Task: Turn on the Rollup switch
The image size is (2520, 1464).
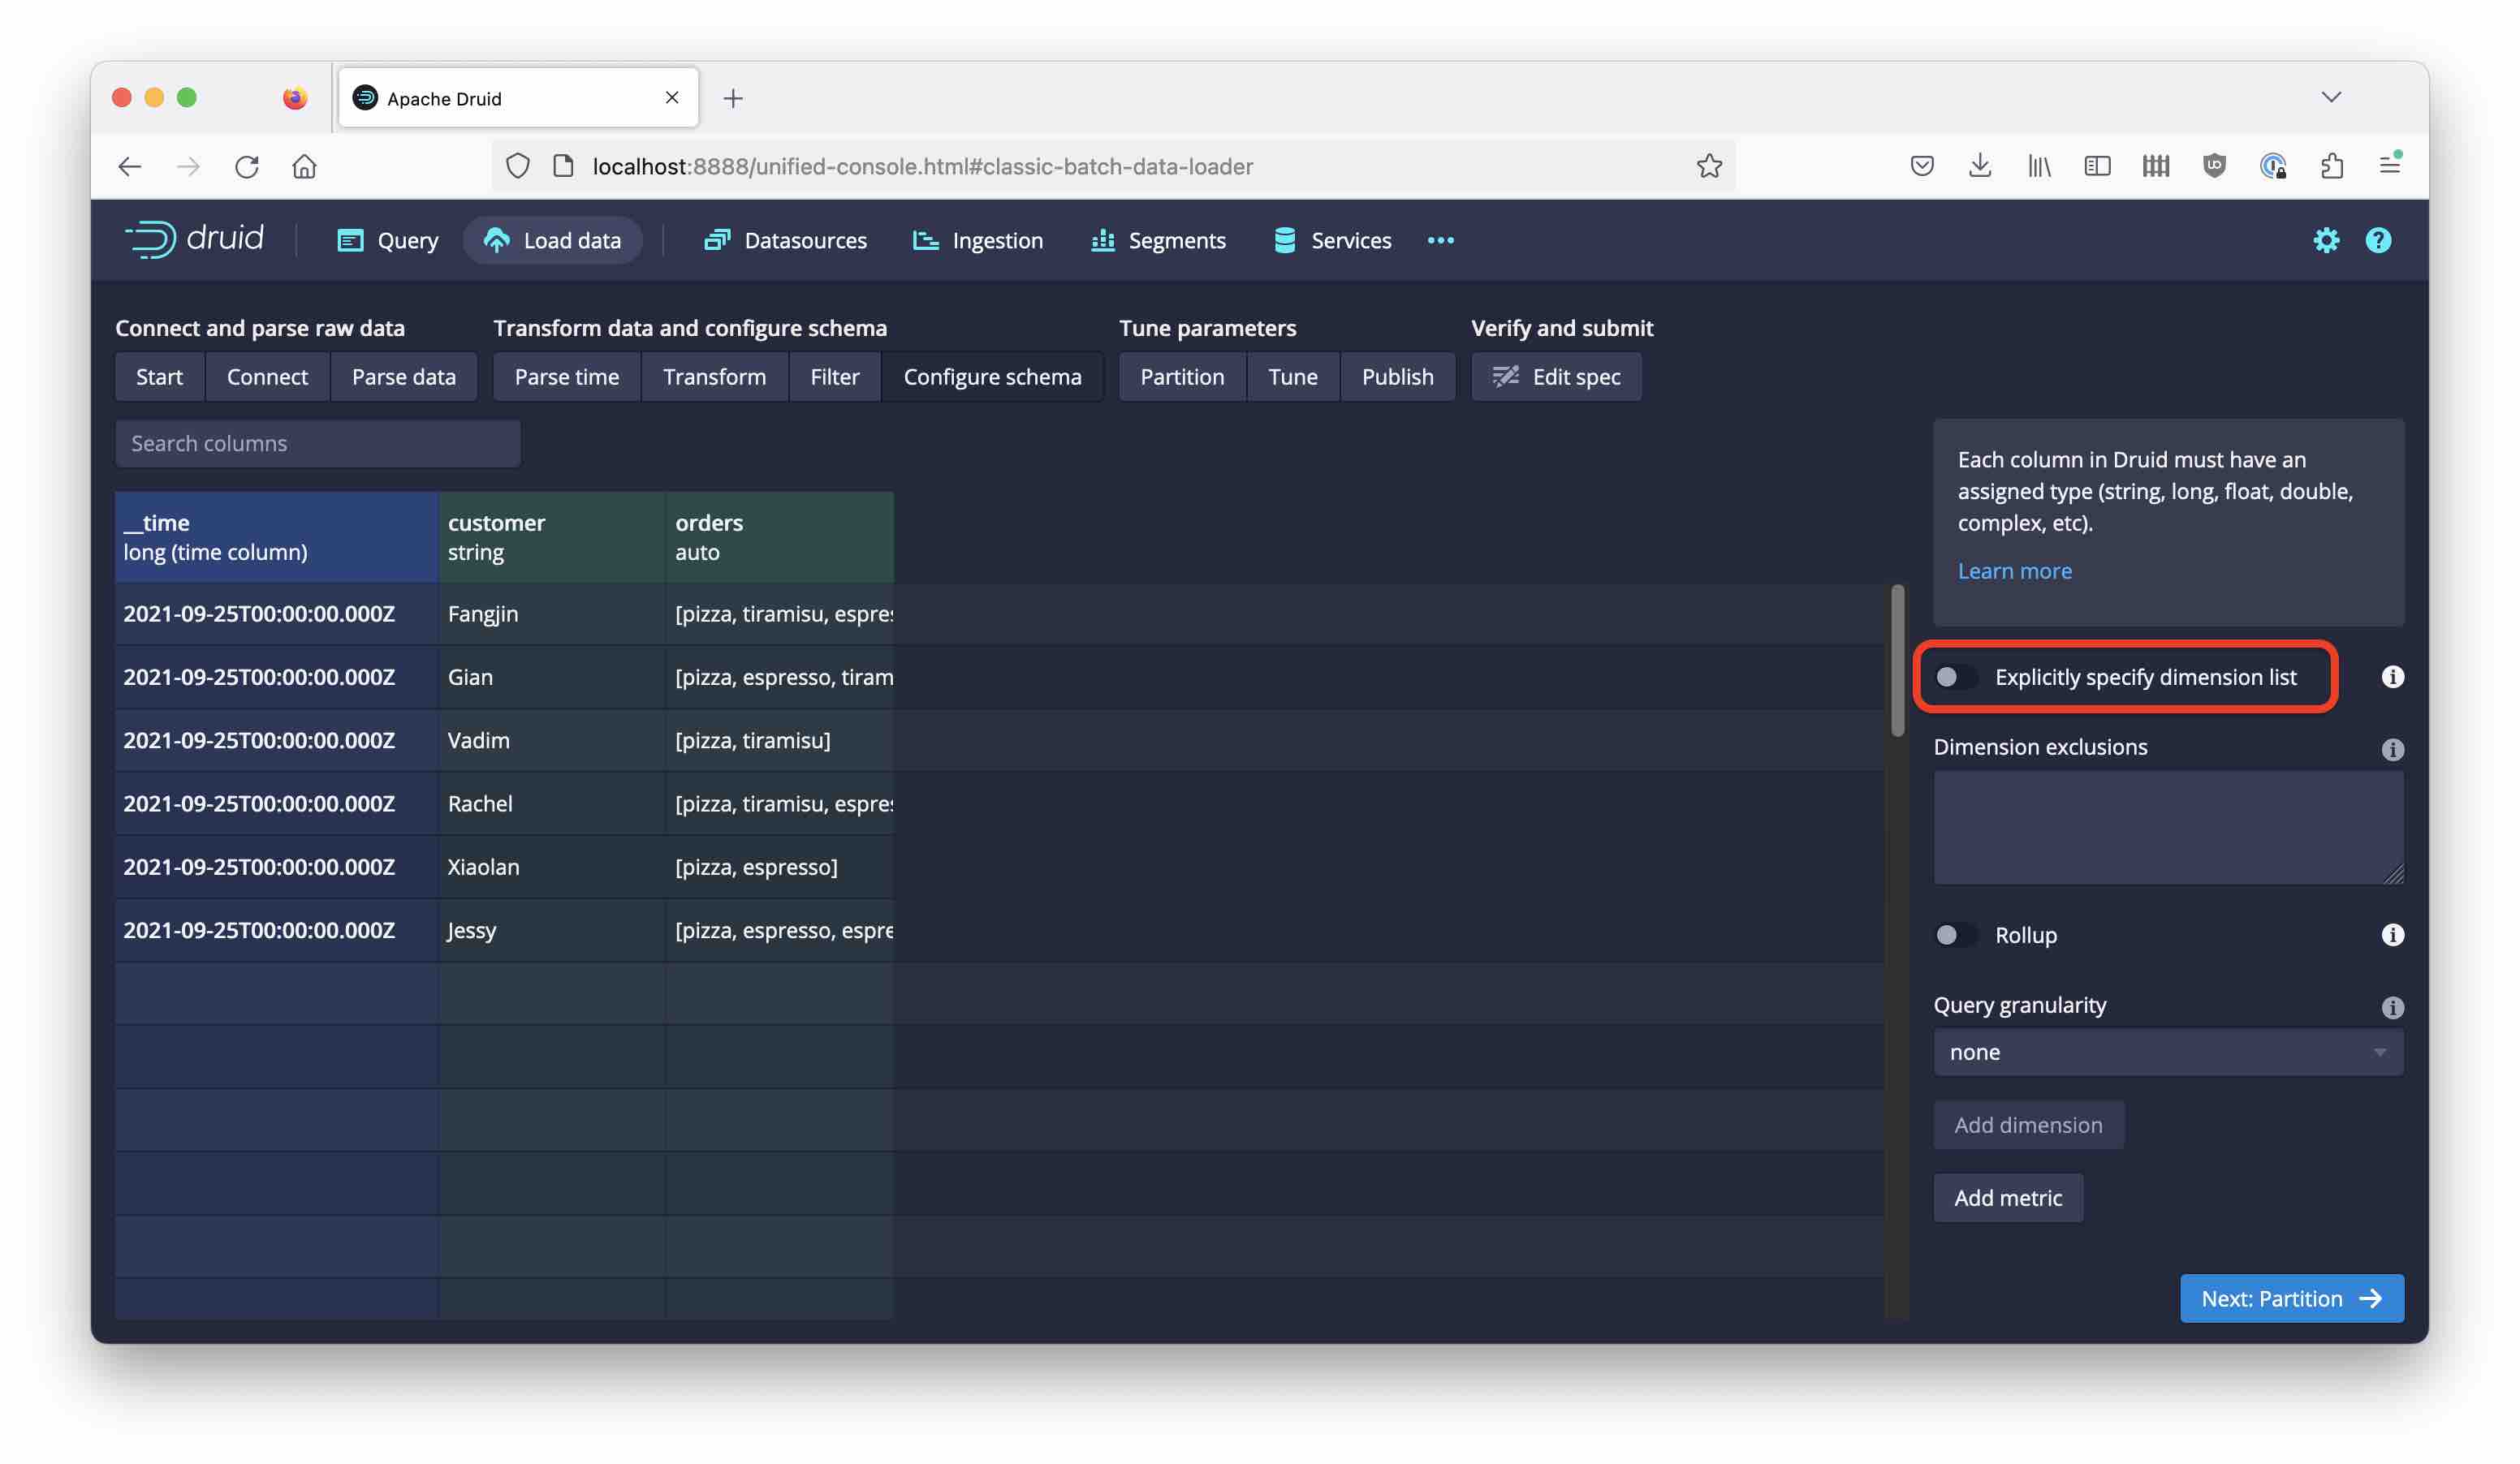Action: point(1954,934)
